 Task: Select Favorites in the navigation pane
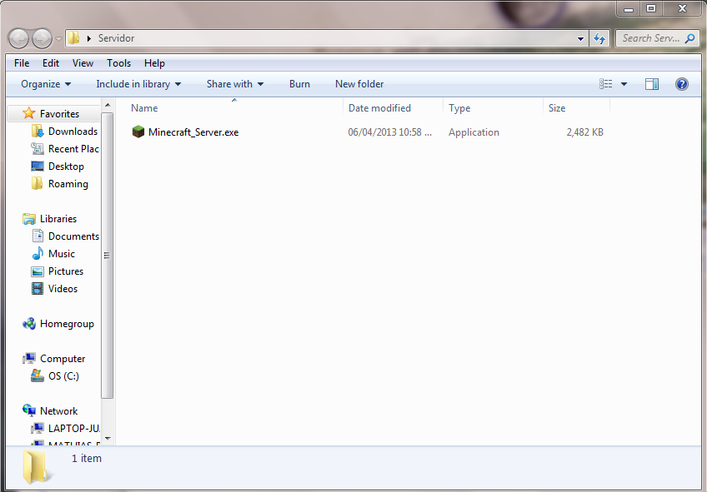(59, 114)
